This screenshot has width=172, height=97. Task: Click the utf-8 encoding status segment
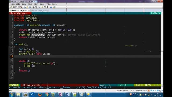click(123, 85)
